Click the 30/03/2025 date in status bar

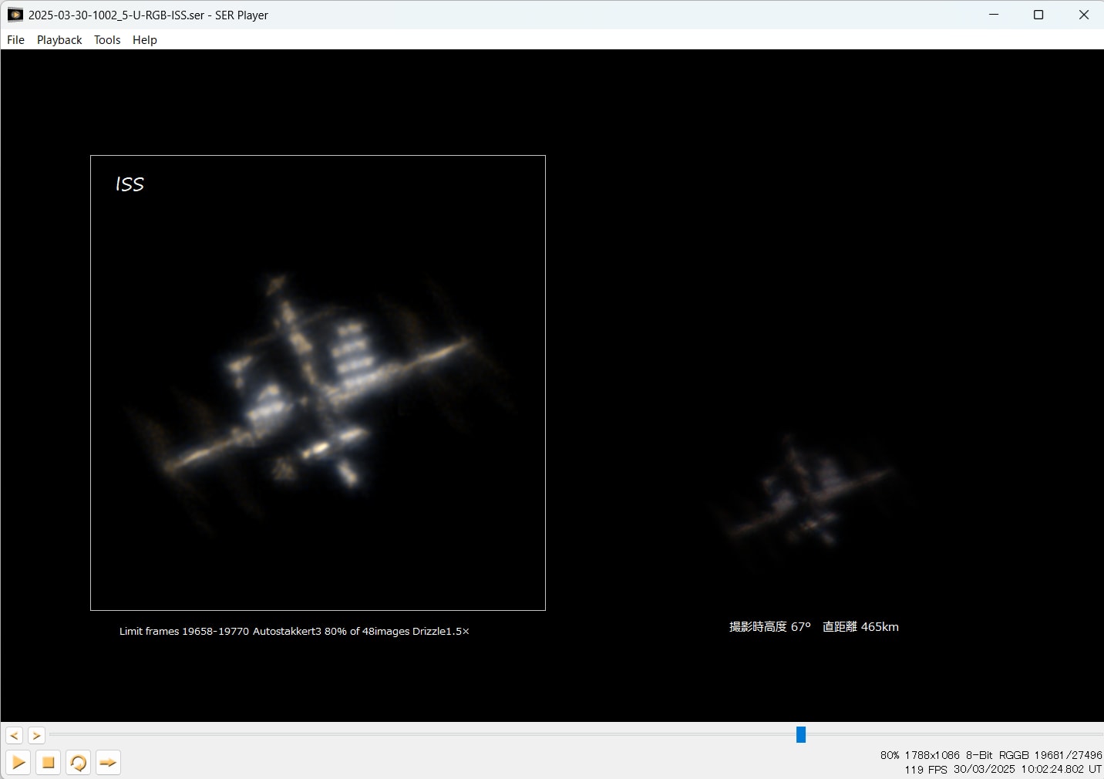(x=984, y=769)
